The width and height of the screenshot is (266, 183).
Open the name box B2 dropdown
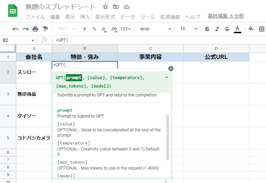(33, 40)
